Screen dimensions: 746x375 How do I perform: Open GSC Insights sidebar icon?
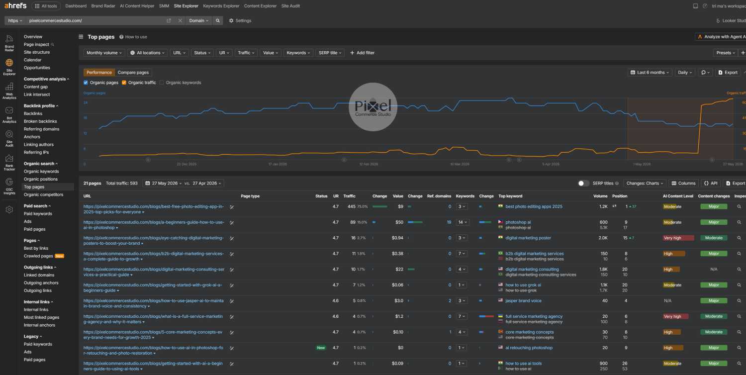pos(9,187)
